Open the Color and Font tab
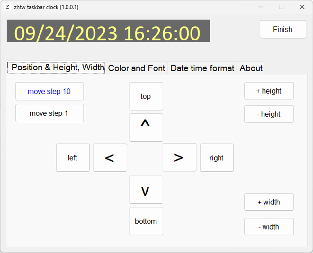The height and width of the screenshot is (253, 313). click(x=137, y=68)
